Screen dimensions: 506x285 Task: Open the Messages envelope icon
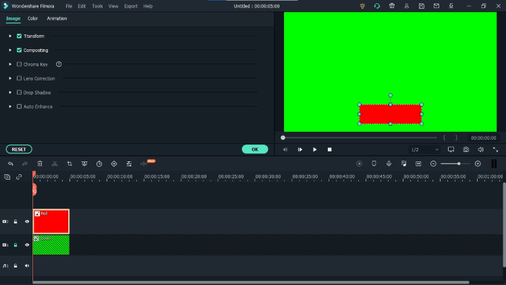tap(437, 6)
